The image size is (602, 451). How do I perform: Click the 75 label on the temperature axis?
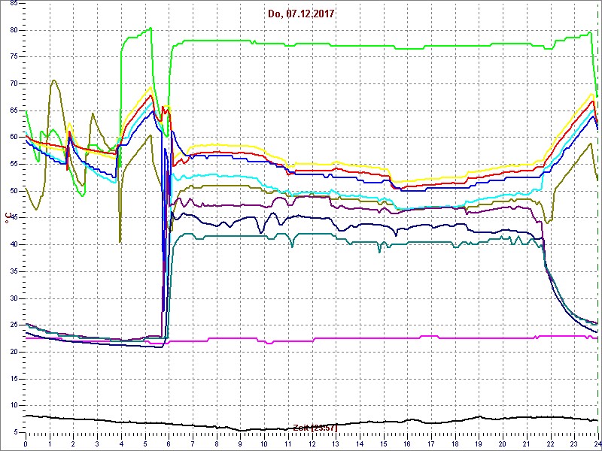coord(14,57)
